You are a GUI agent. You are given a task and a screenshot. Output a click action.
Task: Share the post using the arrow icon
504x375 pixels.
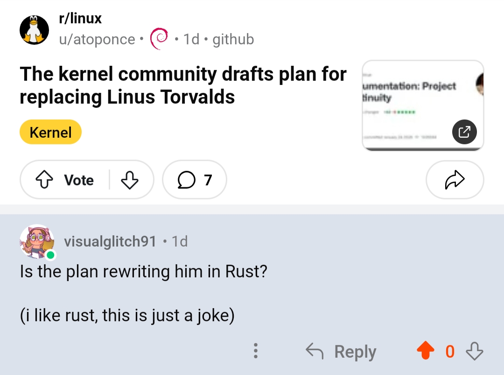click(x=455, y=180)
